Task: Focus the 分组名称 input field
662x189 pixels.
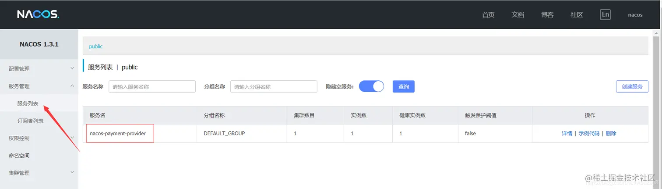Action: (274, 86)
